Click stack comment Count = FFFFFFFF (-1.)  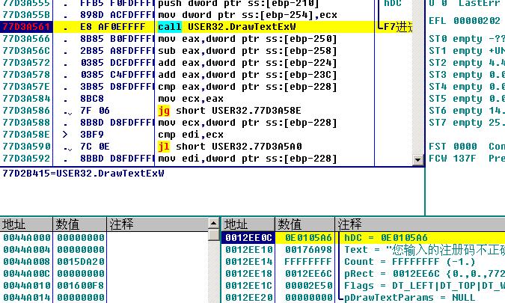410,261
